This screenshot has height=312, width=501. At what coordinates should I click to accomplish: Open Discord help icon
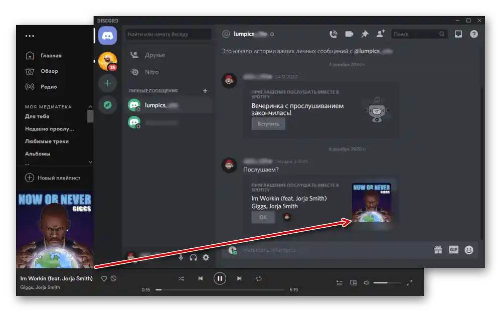click(x=474, y=34)
